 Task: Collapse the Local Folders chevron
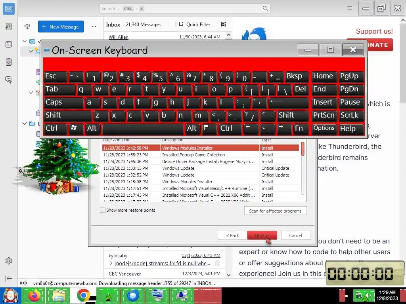[x=25, y=123]
